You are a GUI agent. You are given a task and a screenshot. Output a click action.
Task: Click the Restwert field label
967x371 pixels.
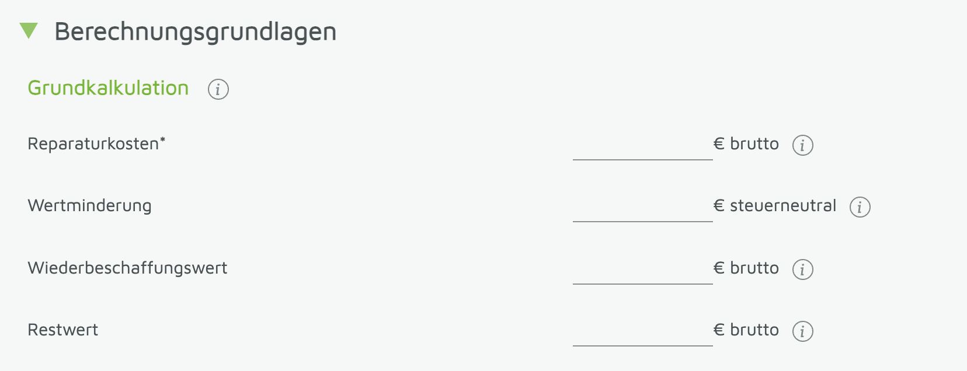coord(63,330)
